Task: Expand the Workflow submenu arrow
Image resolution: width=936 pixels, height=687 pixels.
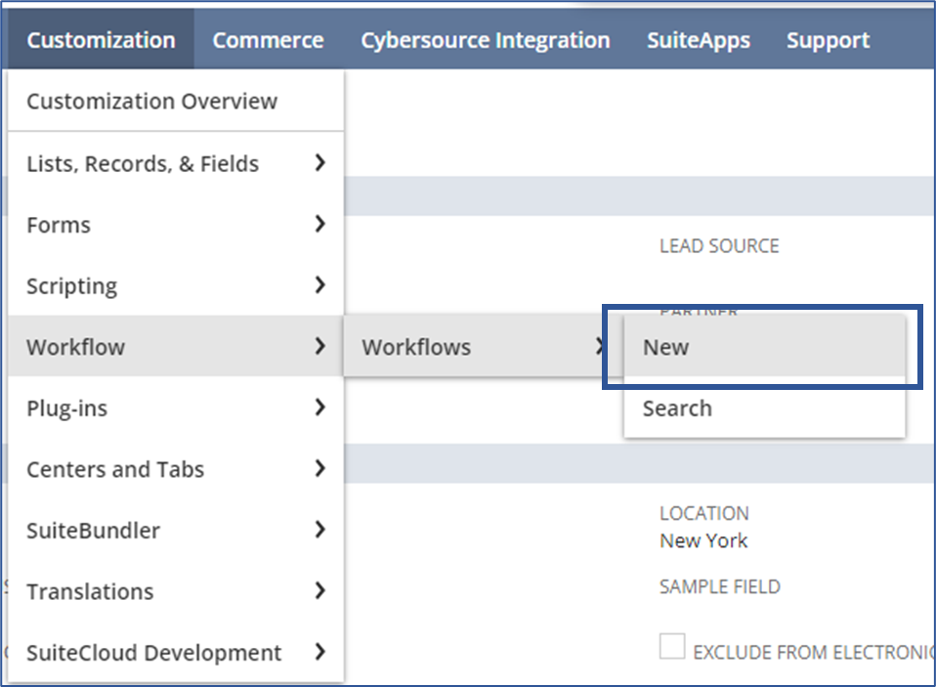Action: click(x=320, y=346)
